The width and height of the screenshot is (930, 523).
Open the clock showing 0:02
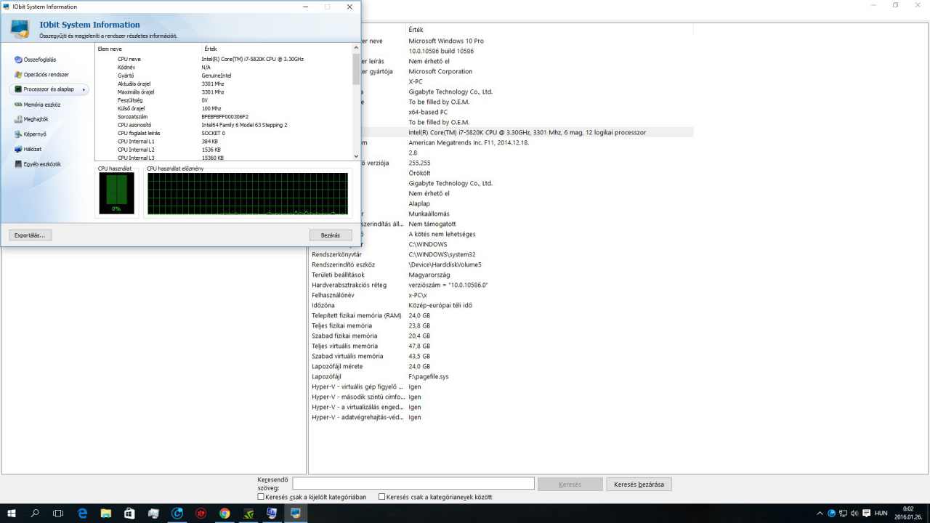(907, 513)
